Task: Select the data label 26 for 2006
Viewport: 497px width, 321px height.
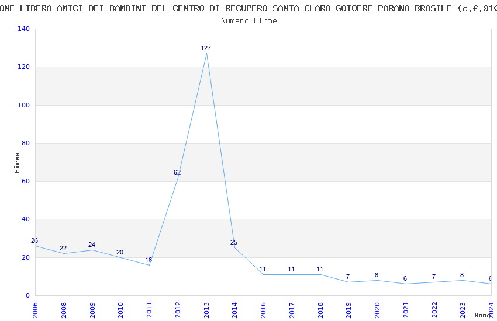Action: click(34, 240)
